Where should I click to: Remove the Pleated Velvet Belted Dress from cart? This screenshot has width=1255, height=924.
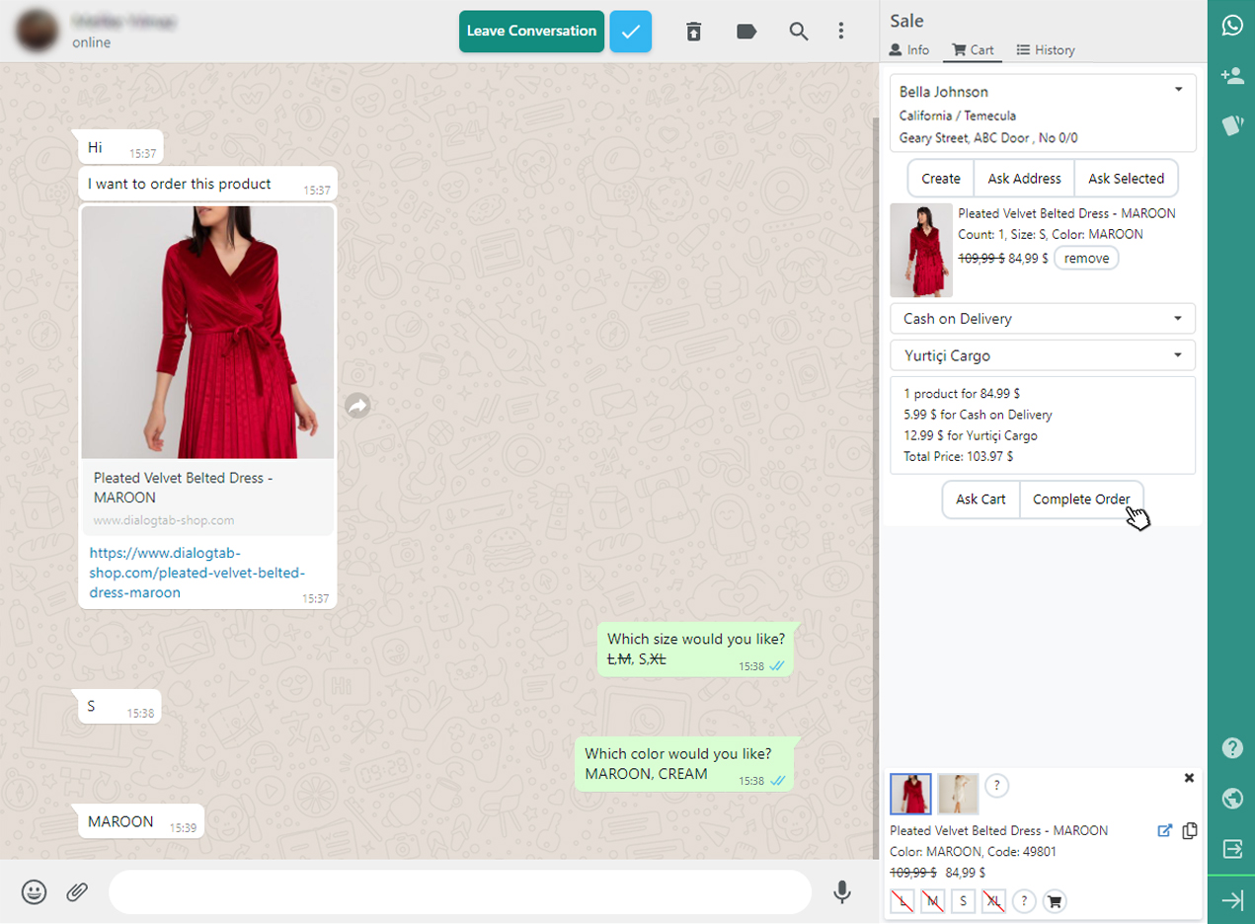tap(1086, 257)
